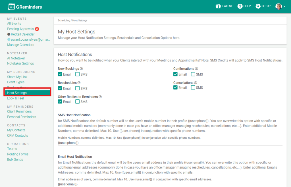Open Setup gear icon
Viewport: 291px width, 187px height.
coord(258,6)
